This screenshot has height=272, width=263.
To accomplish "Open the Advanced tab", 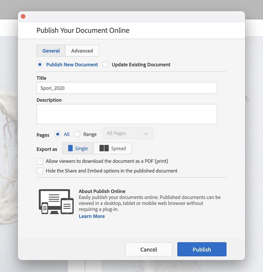I will point(82,51).
